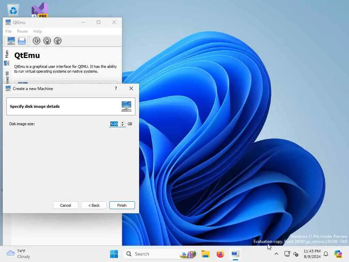Click the Open Machine drive icon in the QtEmu toolbar
The width and height of the screenshot is (349, 262).
(22, 41)
